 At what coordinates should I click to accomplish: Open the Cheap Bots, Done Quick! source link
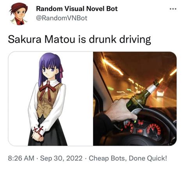point(128,158)
